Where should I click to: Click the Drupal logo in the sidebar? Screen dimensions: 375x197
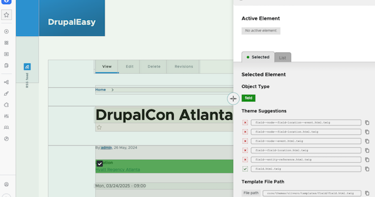[6, 2]
